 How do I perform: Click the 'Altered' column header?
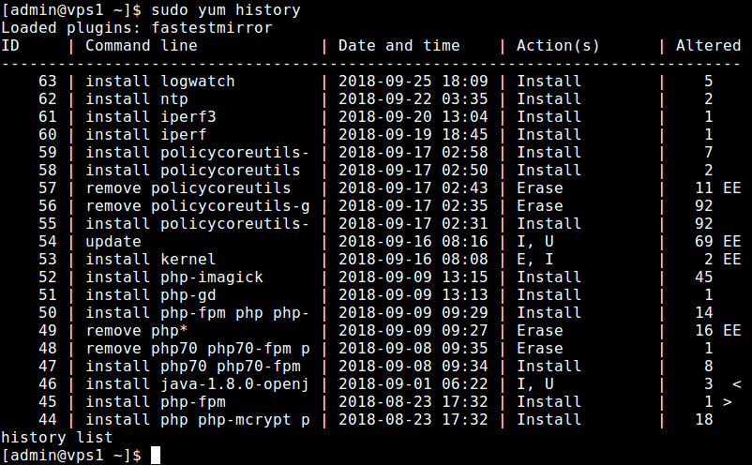click(x=709, y=46)
